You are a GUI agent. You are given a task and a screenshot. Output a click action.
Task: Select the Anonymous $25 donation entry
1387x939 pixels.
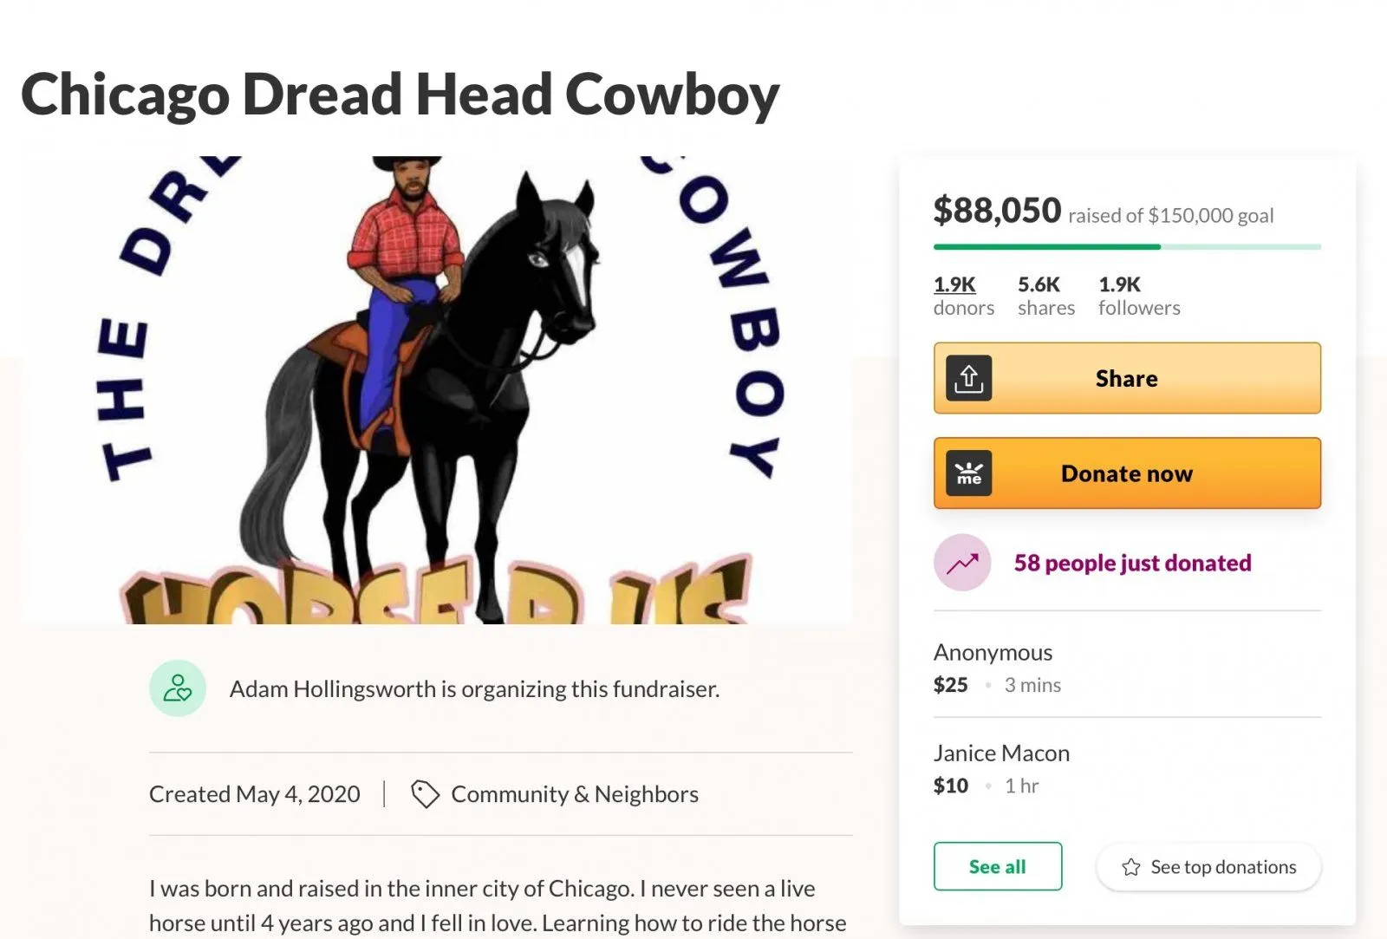point(1127,668)
